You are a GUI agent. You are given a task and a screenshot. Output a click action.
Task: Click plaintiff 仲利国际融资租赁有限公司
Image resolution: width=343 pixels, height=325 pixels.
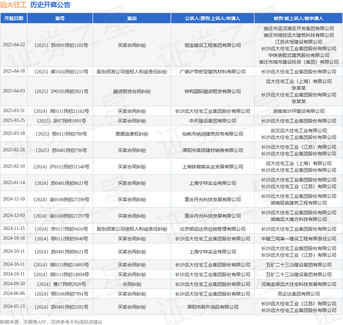click(212, 91)
